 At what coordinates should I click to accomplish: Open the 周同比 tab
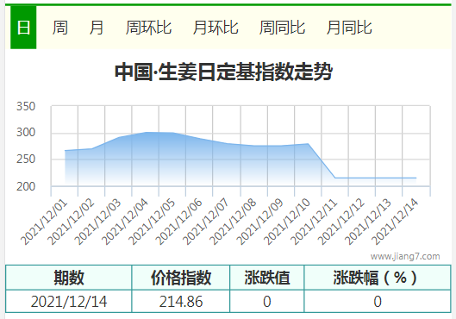282,28
